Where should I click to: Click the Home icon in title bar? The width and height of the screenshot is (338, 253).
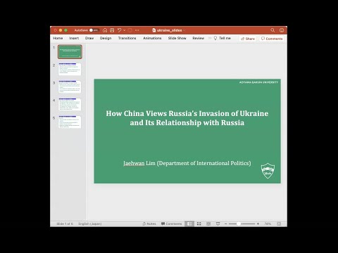105,30
